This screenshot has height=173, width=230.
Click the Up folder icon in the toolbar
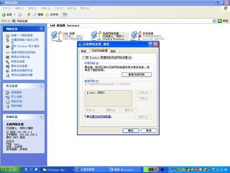point(28,15)
